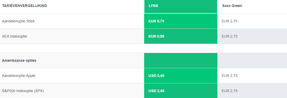287x98 pixels.
Task: Click the empty Saxo cell beside Amerikaanse opties
Action: point(252,60)
